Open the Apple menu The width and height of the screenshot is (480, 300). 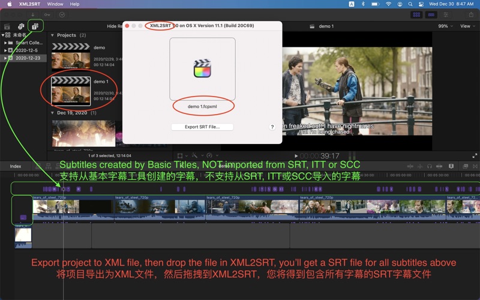10,4
